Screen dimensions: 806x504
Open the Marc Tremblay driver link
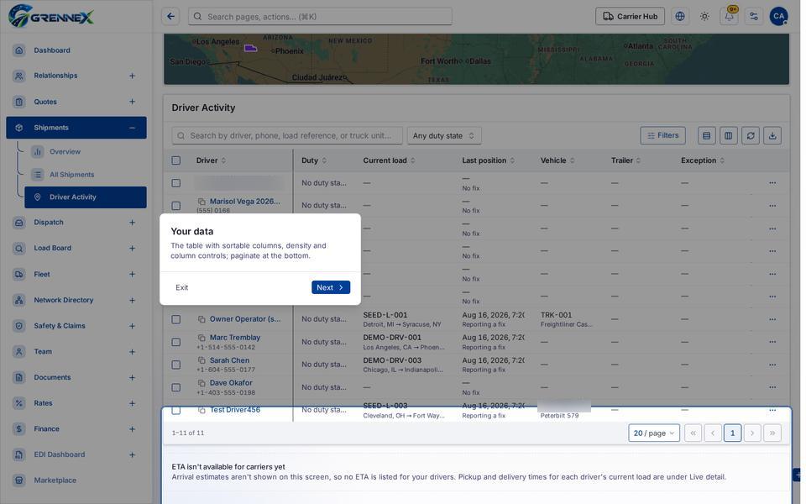click(235, 338)
